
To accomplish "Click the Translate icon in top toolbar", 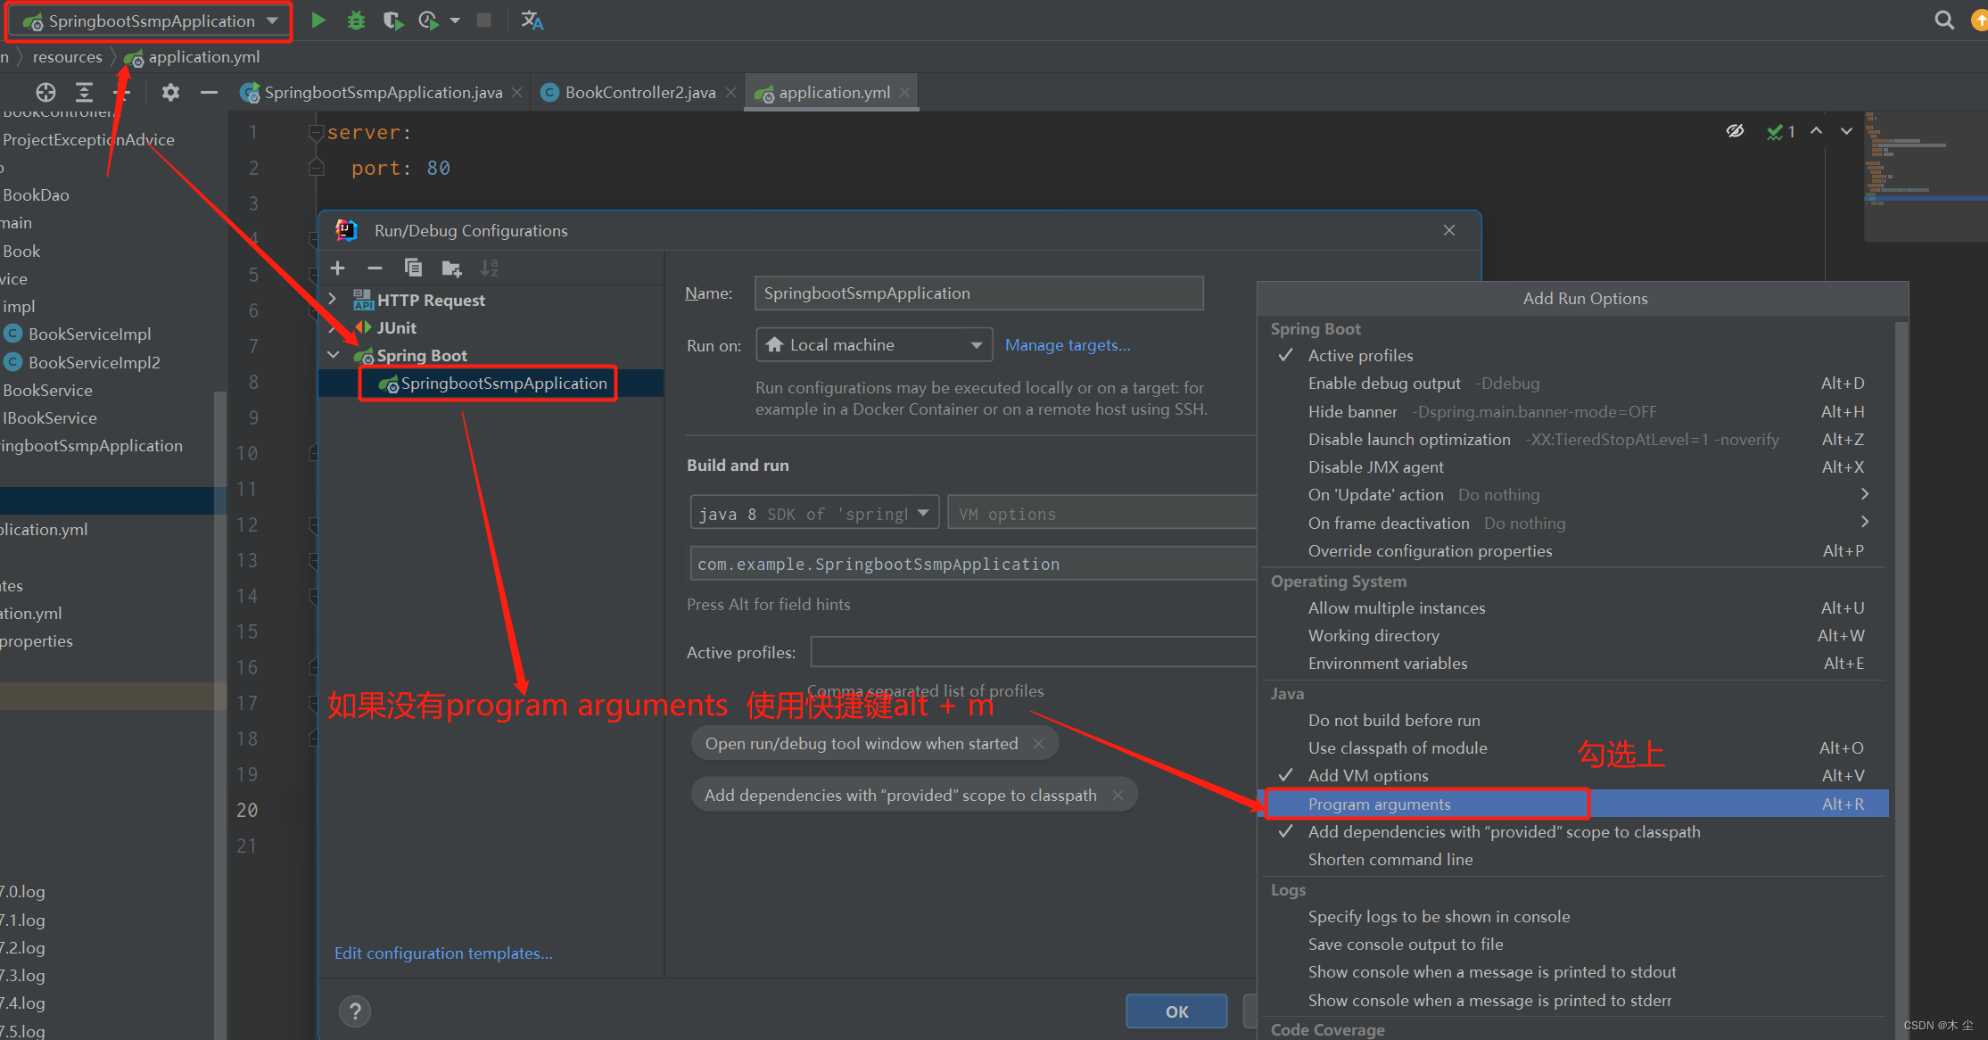I will (532, 21).
